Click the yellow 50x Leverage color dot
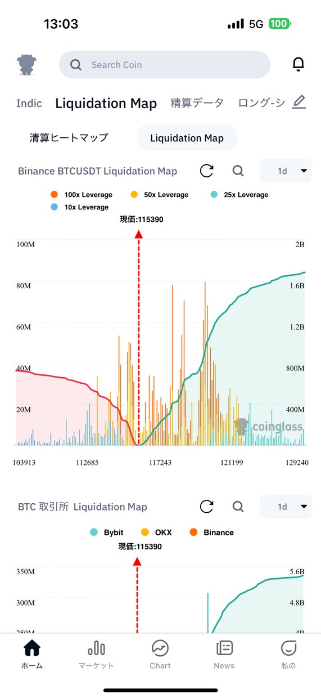This screenshot has height=698, width=321. pyautogui.click(x=134, y=195)
